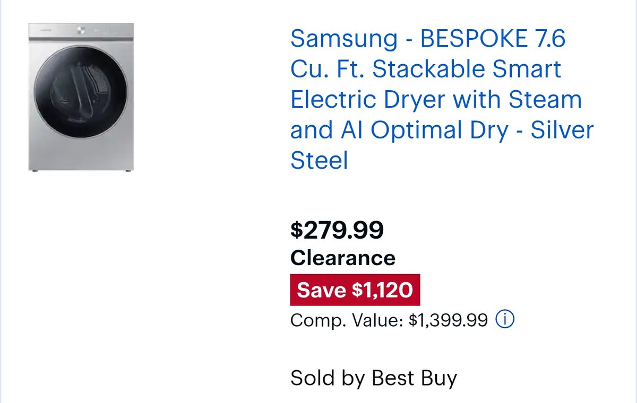Click the Comp. Value info icon
The width and height of the screenshot is (637, 403).
click(505, 320)
